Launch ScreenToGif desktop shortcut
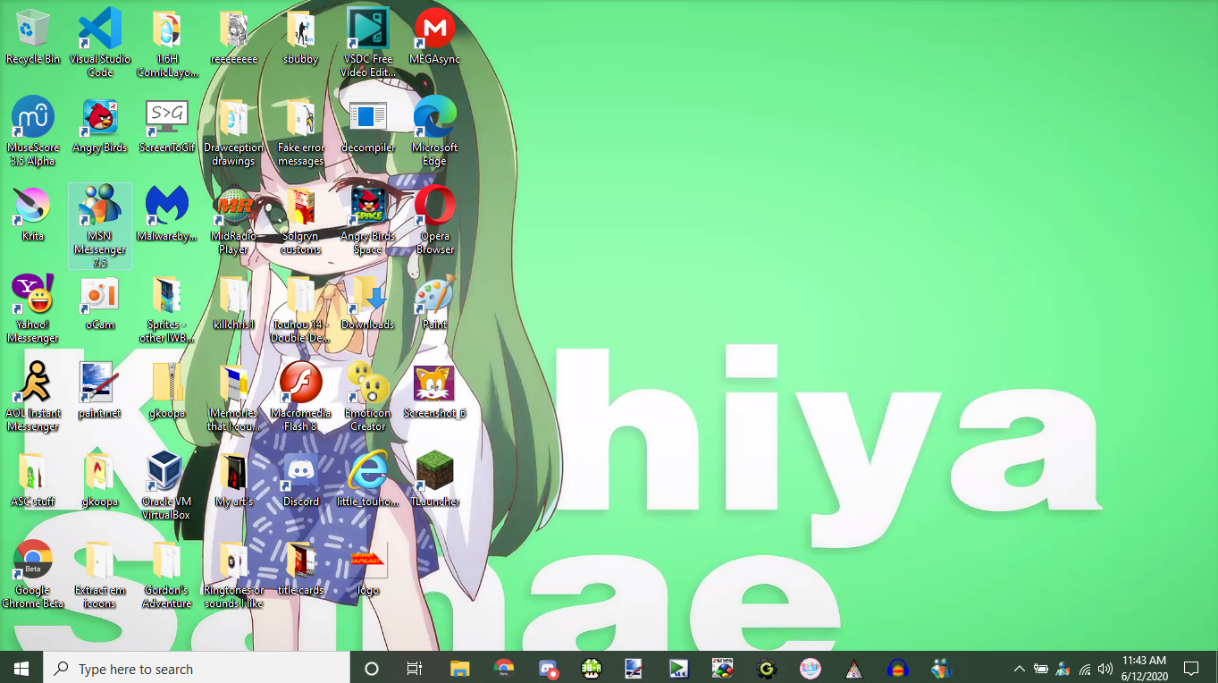 (167, 126)
